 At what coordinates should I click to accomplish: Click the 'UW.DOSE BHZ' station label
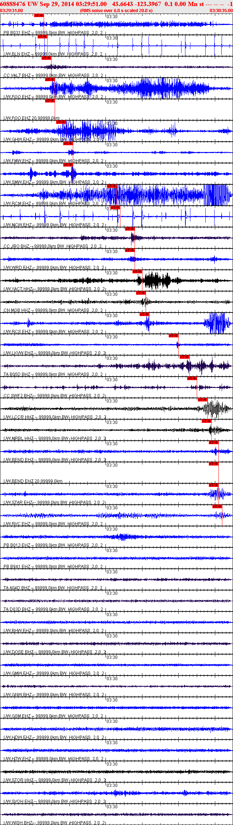(18, 652)
